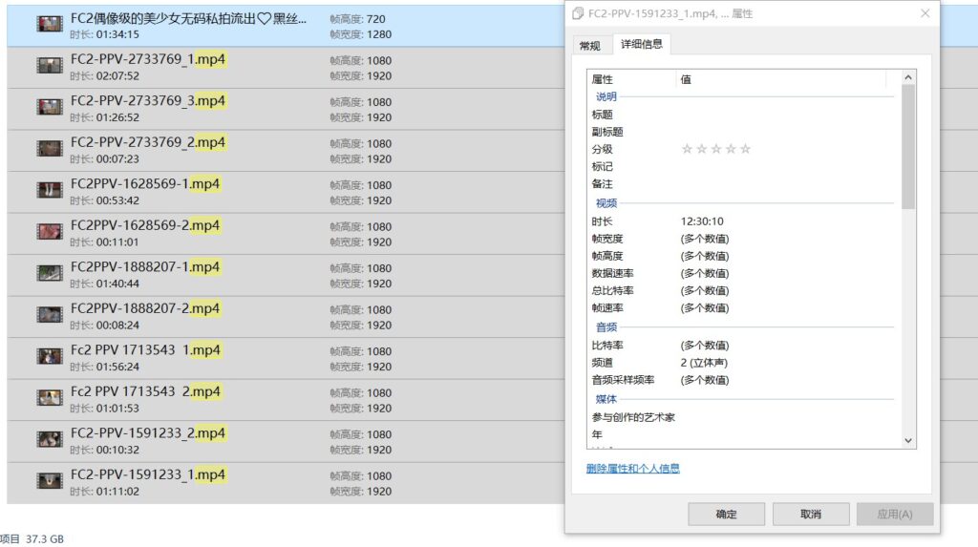978x547 pixels.
Task: Select the video icon for FC2-PPV-2733769_3.mp4
Action: [50, 107]
